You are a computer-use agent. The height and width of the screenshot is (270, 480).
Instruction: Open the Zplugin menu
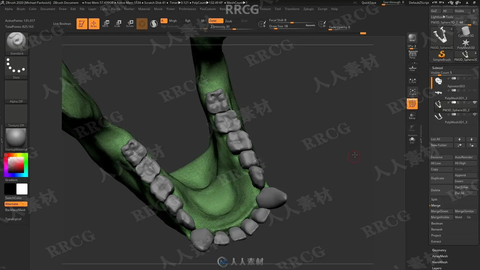click(308, 9)
